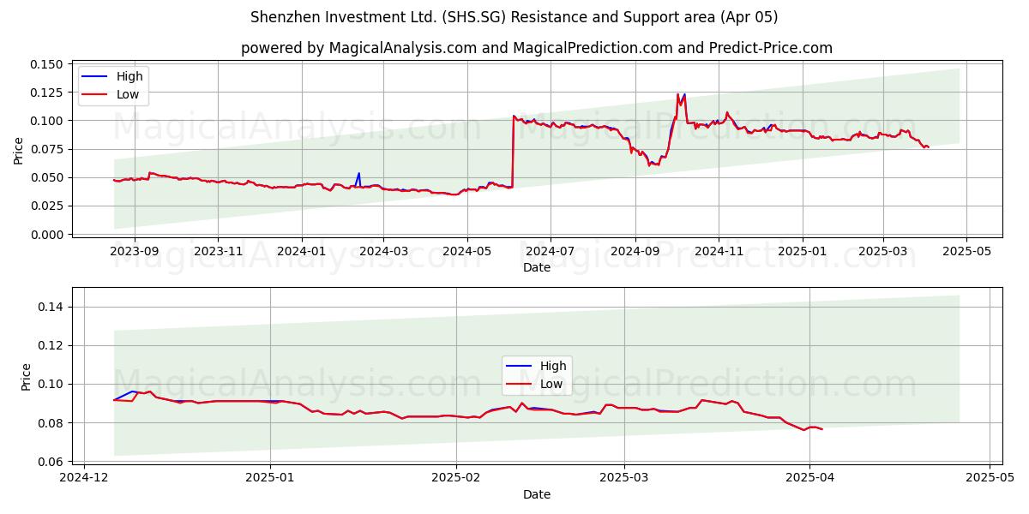The height and width of the screenshot is (514, 1029).
Task: Click the '2025-05' label on the upper x-axis
Action: (x=967, y=252)
